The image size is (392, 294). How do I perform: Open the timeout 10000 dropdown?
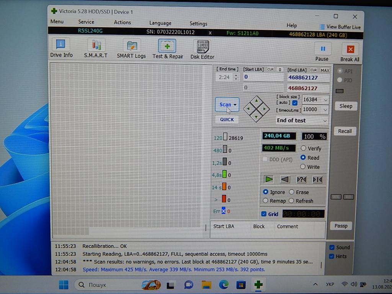click(x=325, y=109)
